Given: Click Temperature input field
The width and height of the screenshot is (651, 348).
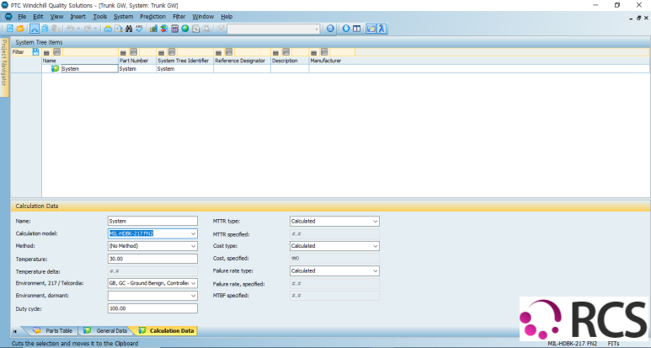Looking at the screenshot, I should [x=152, y=259].
